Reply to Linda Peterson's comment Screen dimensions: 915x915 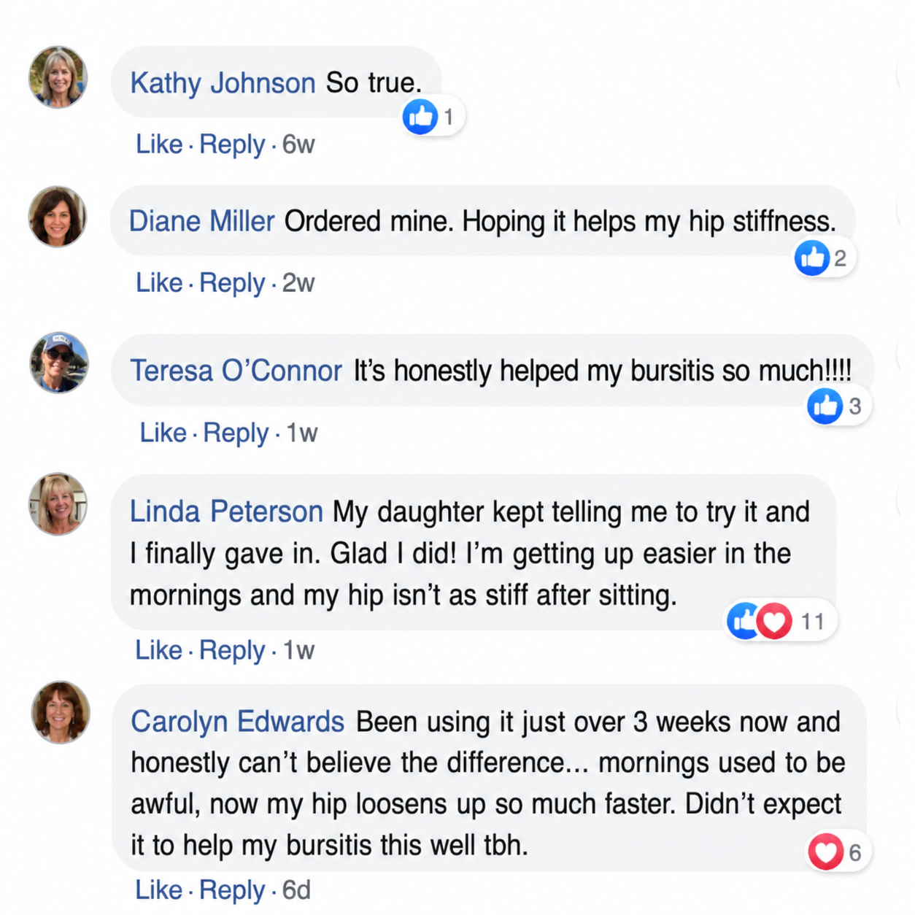[232, 650]
